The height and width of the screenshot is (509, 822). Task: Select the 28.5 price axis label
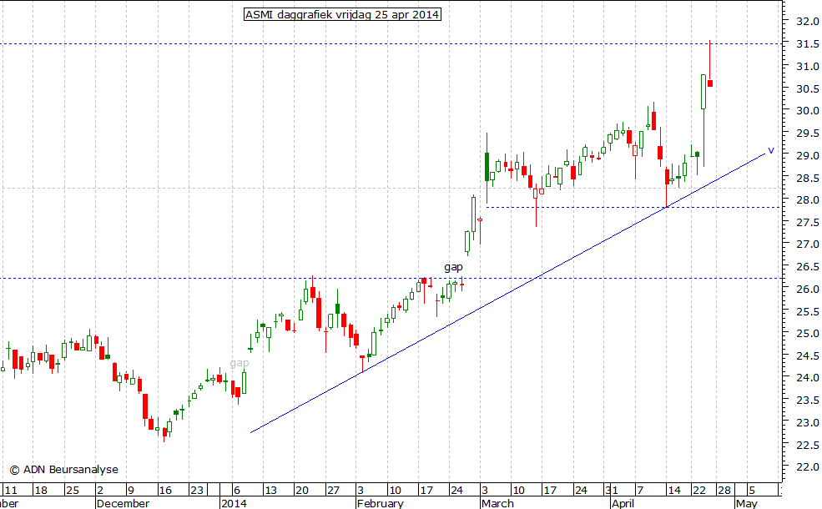coord(807,179)
